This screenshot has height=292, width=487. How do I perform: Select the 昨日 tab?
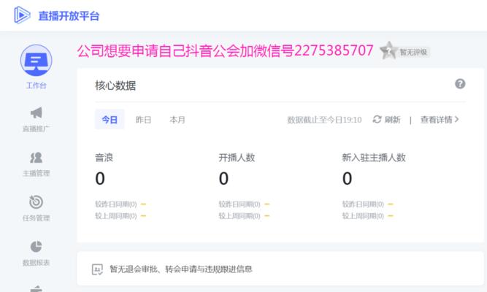(143, 120)
